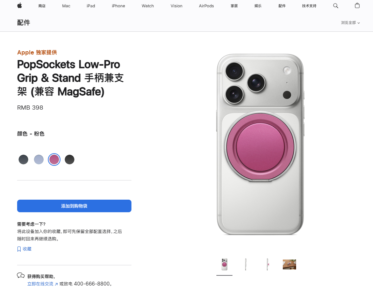The width and height of the screenshot is (373, 296).
Task: Open the search magnifier icon
Action: point(335,6)
